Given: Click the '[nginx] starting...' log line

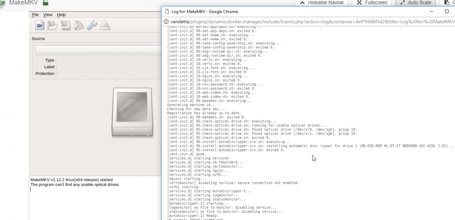Looking at the screenshot, I should [187, 179].
